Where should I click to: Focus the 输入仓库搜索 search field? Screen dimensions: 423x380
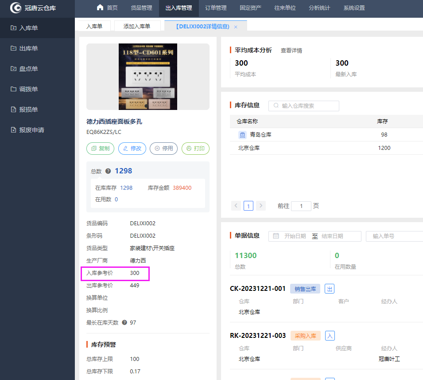click(x=304, y=106)
